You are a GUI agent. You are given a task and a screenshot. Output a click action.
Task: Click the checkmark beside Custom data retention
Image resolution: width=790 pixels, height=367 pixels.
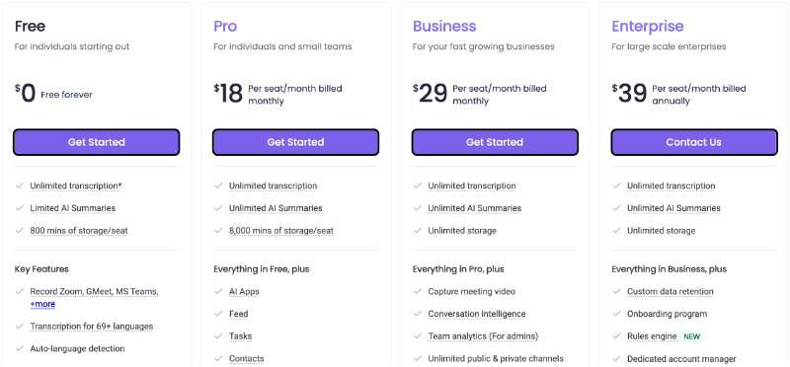click(616, 291)
